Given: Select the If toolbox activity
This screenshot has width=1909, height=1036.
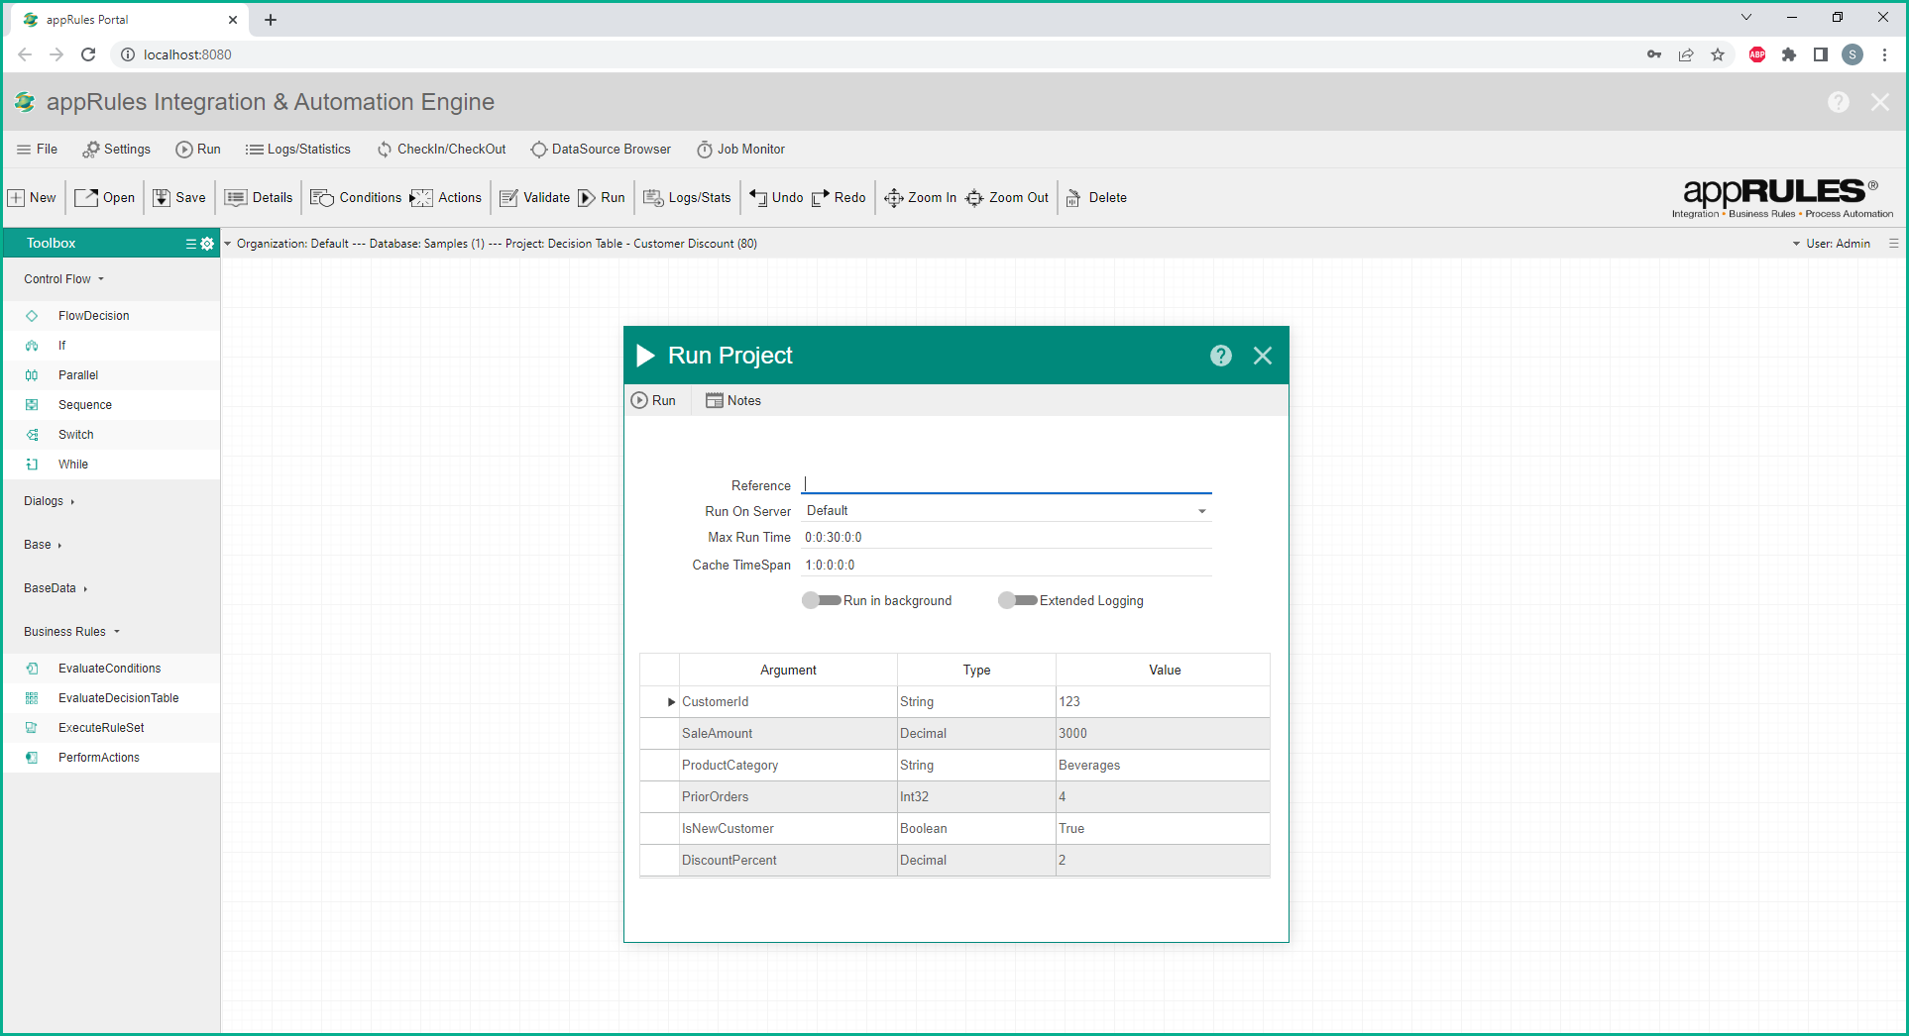Looking at the screenshot, I should click(111, 346).
